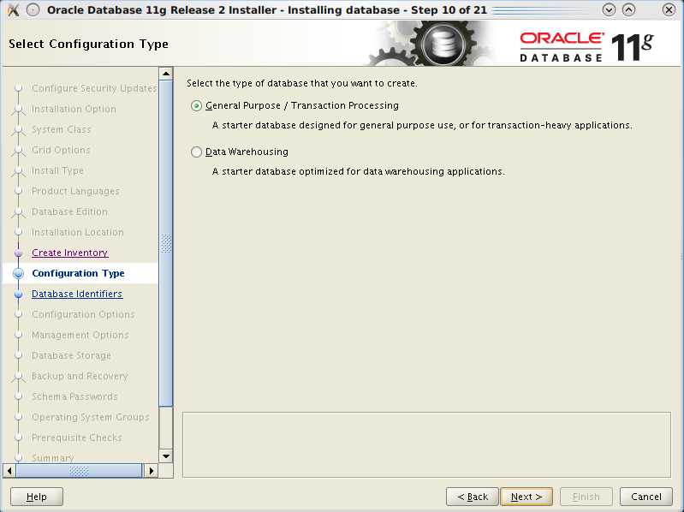Click the 'System Class' step text
684x512 pixels.
(62, 129)
